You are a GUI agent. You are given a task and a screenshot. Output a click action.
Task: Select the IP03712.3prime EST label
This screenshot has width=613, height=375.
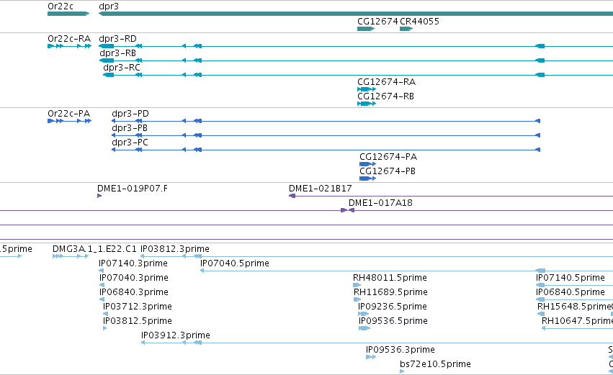coord(137,307)
